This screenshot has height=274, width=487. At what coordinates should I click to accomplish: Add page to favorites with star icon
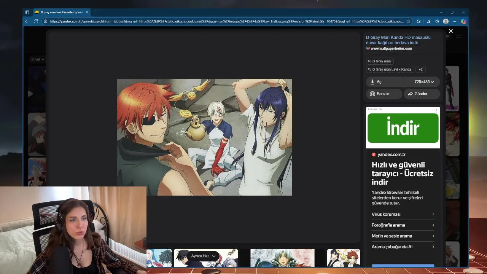click(408, 21)
